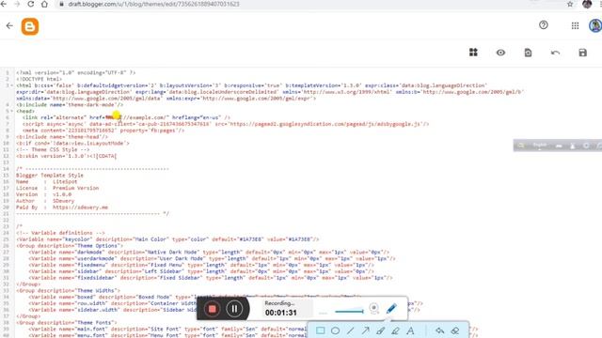Click the 'Blogger Template Style' text
Viewport: 602px width, 338px height.
point(50,176)
